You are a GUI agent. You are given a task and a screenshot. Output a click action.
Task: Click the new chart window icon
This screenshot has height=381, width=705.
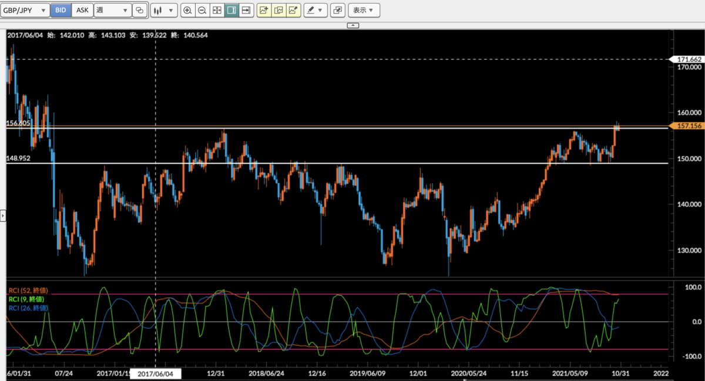(x=337, y=10)
